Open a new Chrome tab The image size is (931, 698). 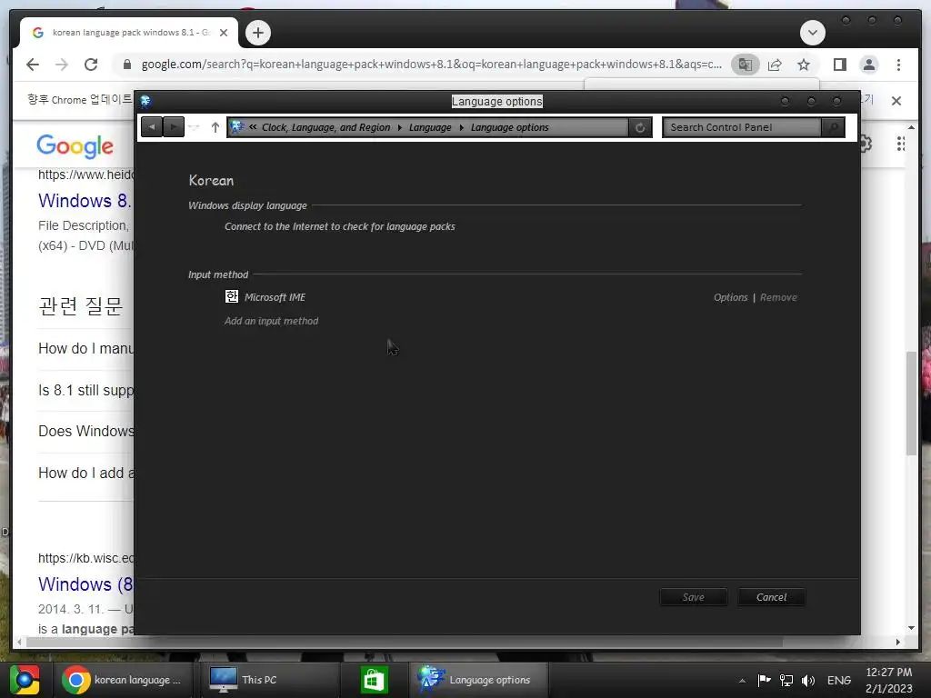tap(257, 33)
